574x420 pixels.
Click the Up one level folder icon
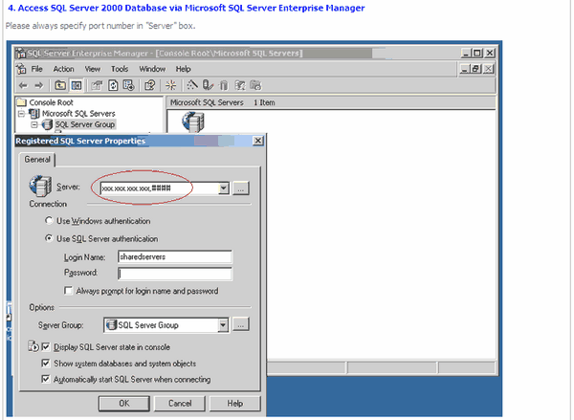(x=60, y=85)
